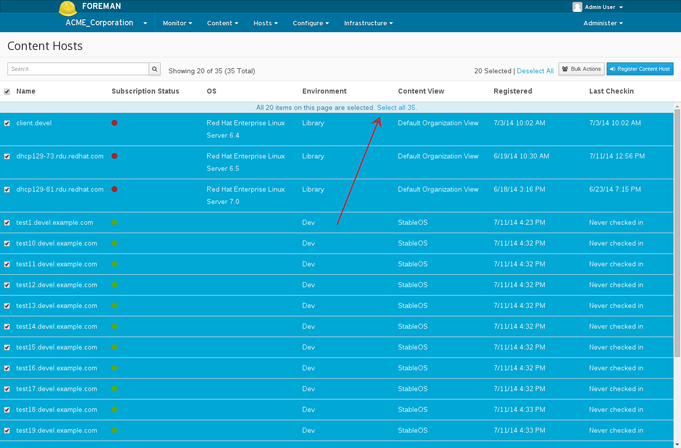Image resolution: width=681 pixels, height=448 pixels.
Task: Click the OS column header
Action: coord(212,91)
